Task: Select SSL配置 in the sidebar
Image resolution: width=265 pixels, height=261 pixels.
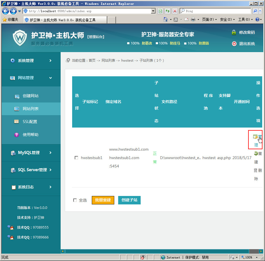Action: pos(30,122)
